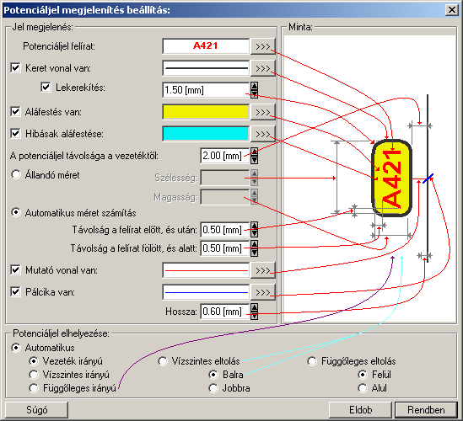
Task: Click the Rendben button
Action: pos(426,410)
